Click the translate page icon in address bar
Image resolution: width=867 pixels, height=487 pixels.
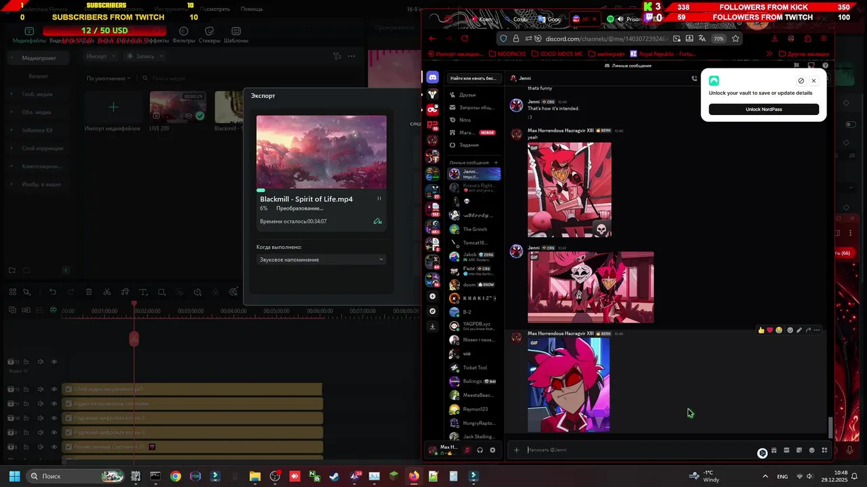pos(702,39)
